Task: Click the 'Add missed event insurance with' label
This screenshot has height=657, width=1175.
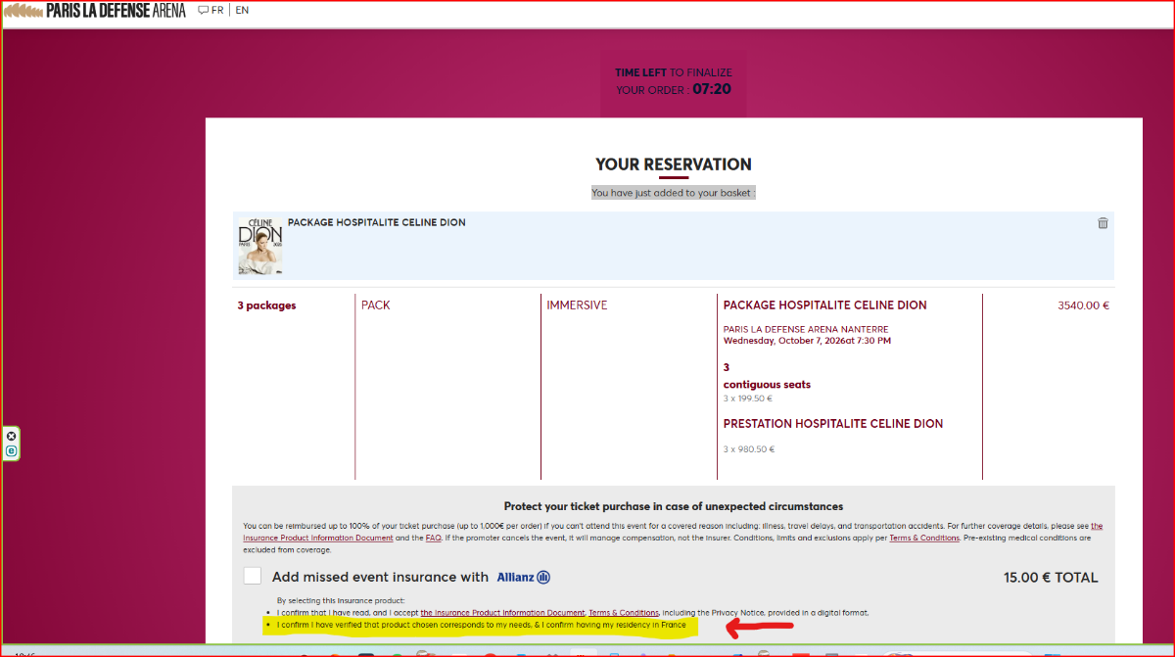Action: coord(380,578)
